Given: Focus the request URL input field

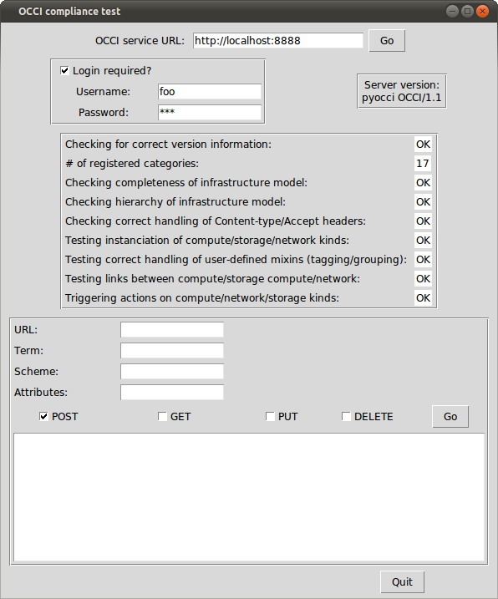Looking at the screenshot, I should [x=172, y=330].
